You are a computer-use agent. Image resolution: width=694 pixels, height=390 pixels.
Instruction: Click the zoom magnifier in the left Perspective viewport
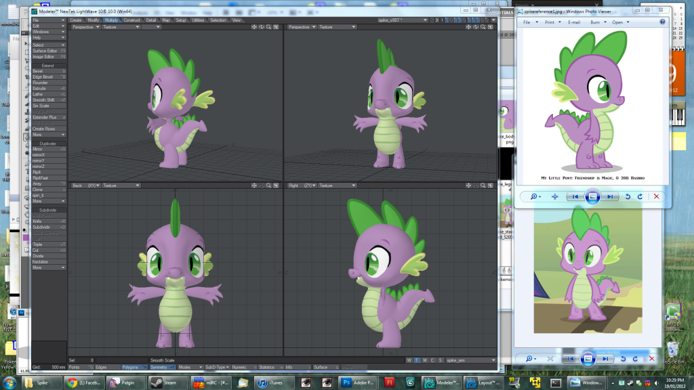(268, 27)
